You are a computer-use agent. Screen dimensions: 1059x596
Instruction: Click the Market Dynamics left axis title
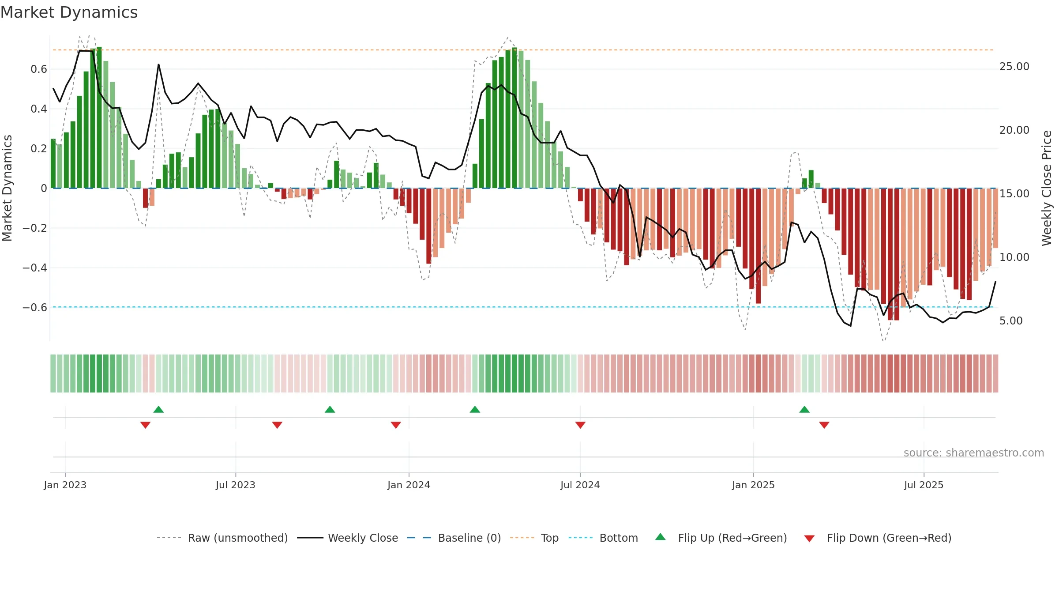pyautogui.click(x=7, y=188)
